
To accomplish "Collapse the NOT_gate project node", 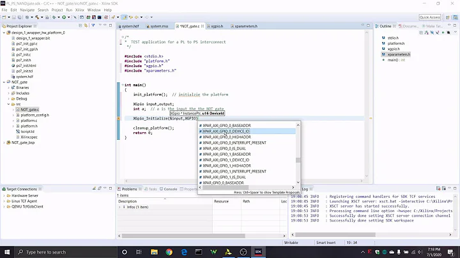I will 4,82.
